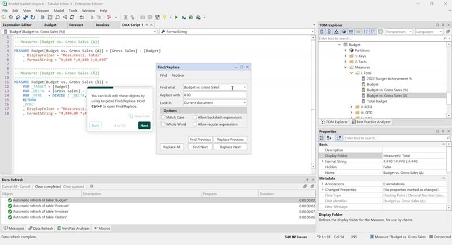Click the Replace Next button

tap(231, 147)
